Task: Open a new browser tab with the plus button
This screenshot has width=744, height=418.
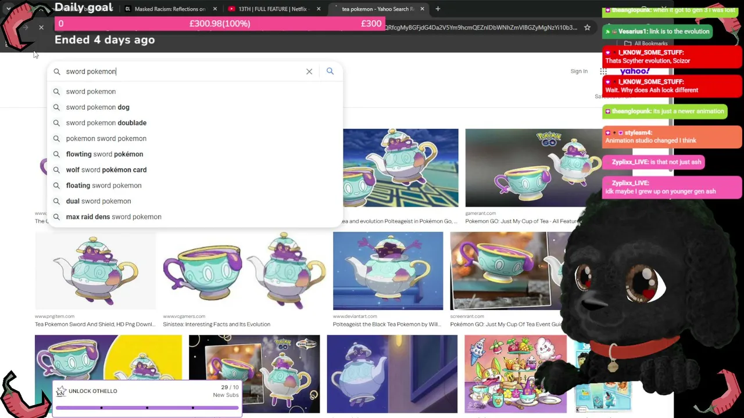Action: (438, 9)
